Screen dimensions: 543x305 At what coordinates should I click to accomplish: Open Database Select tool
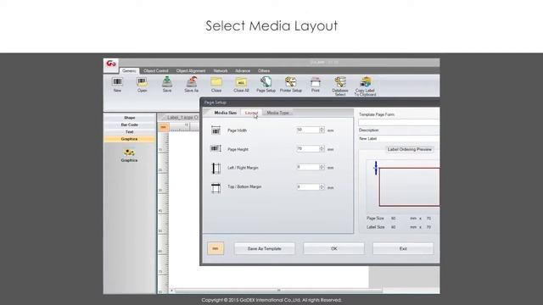(340, 86)
